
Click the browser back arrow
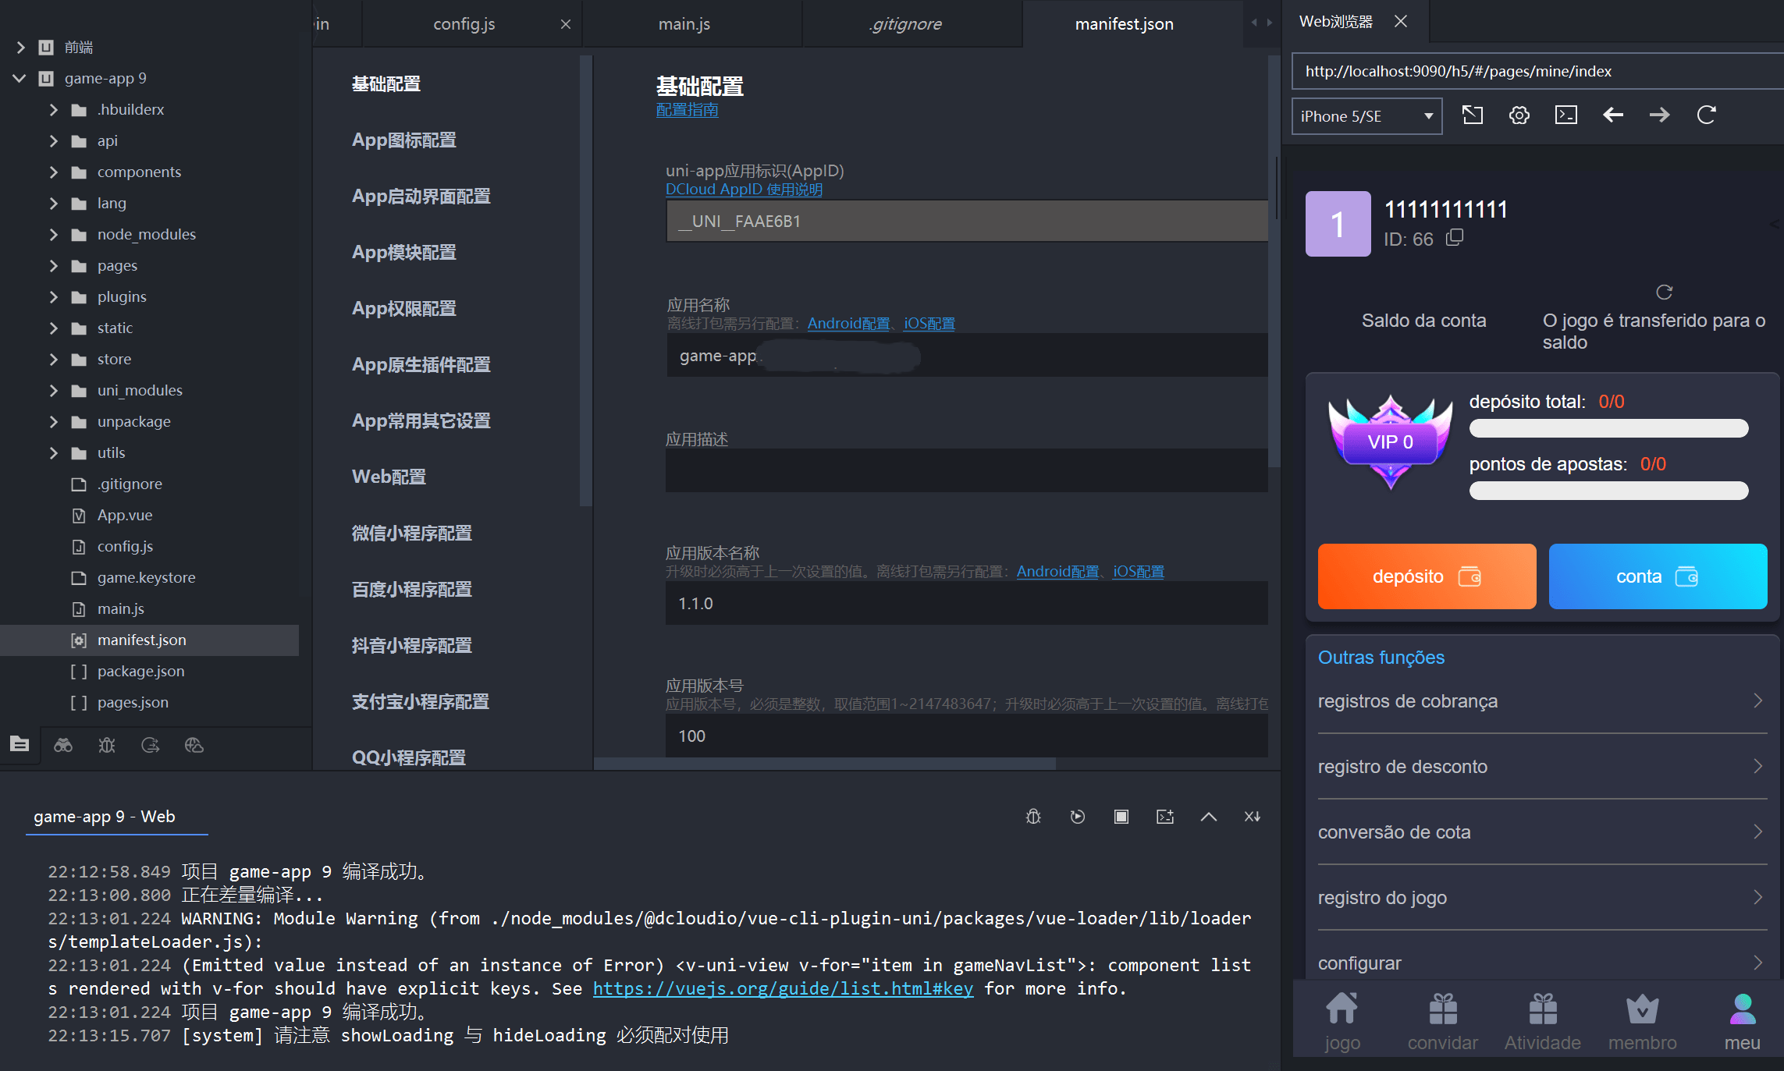point(1612,115)
